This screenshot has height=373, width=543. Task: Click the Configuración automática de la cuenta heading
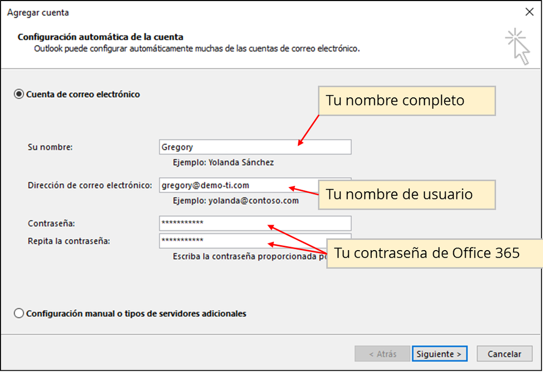(x=101, y=37)
